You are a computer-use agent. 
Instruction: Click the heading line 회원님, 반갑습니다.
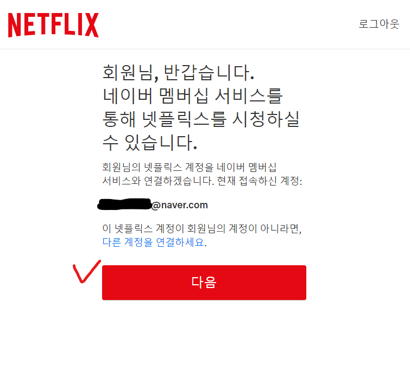click(x=178, y=73)
